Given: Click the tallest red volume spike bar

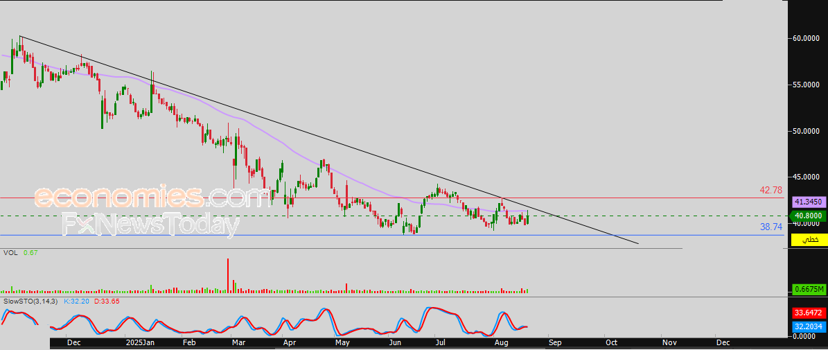Looking at the screenshot, I should pos(227,275).
